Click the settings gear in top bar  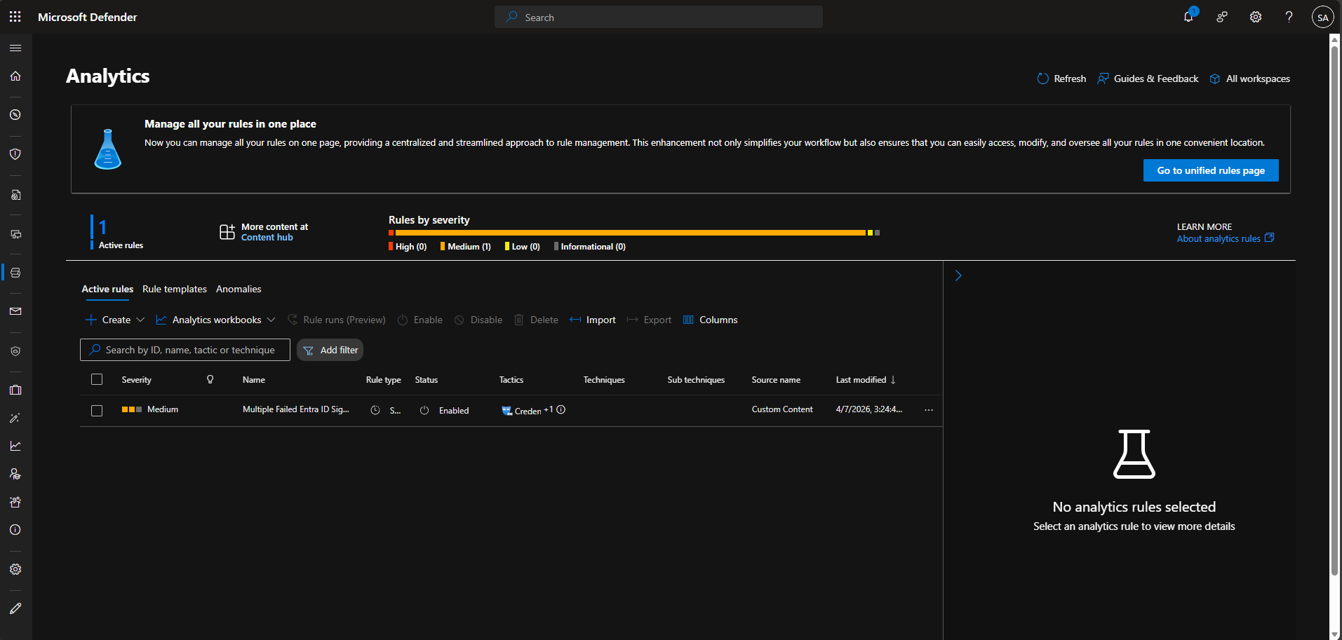1255,17
